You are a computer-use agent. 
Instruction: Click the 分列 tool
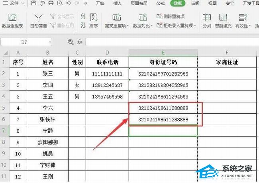207,21
